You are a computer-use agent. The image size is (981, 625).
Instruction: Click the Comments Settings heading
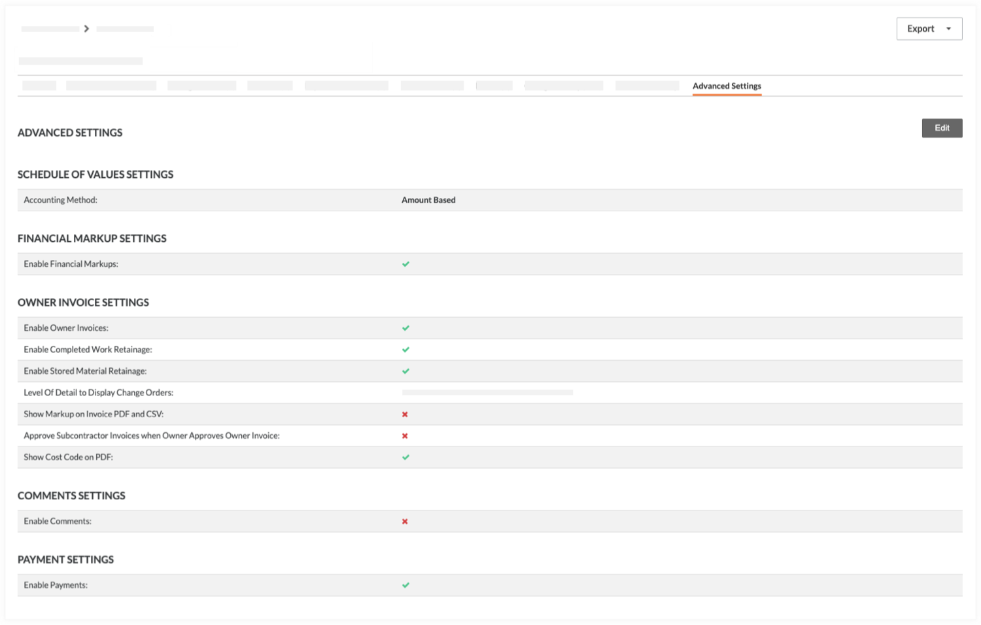coord(71,496)
